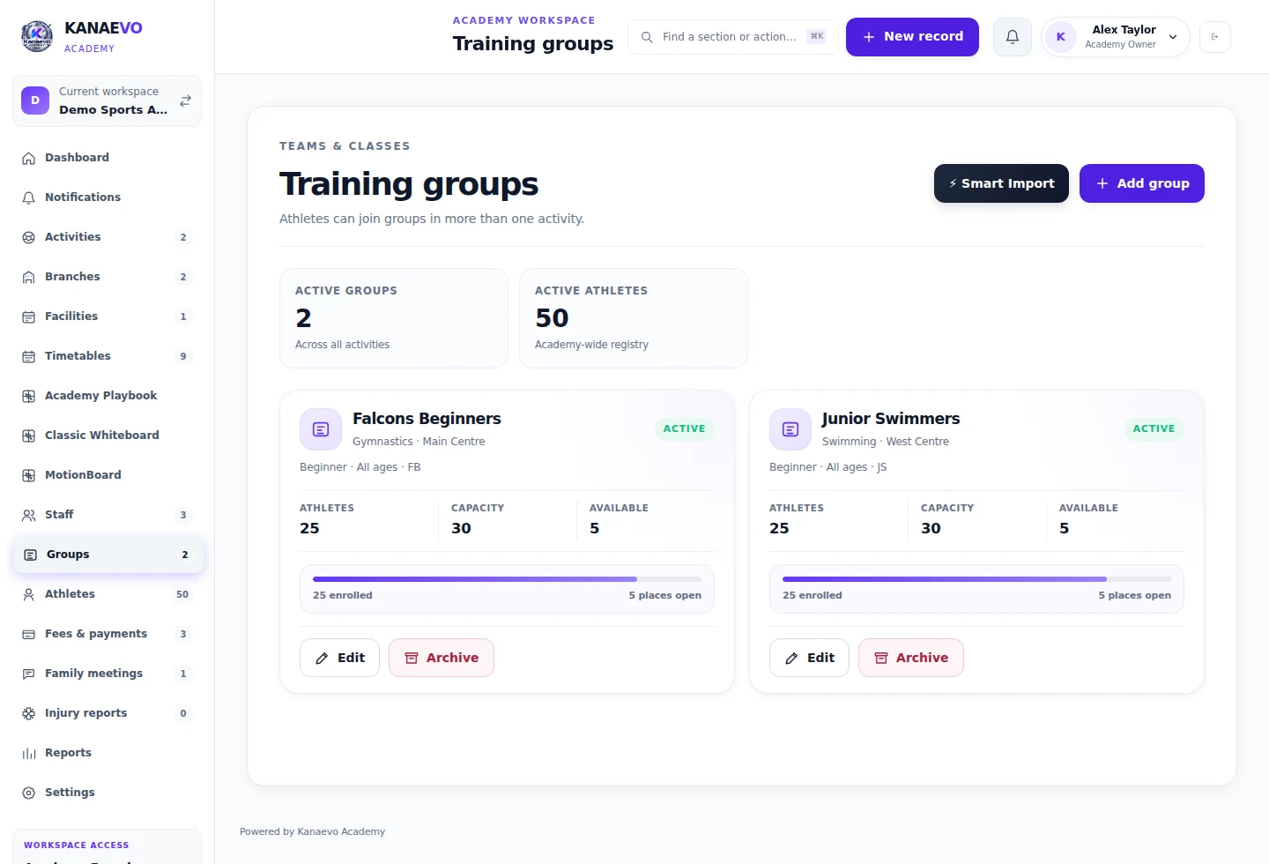This screenshot has height=864, width=1269.
Task: Click the Junior Swimmers group icon
Action: coord(790,429)
